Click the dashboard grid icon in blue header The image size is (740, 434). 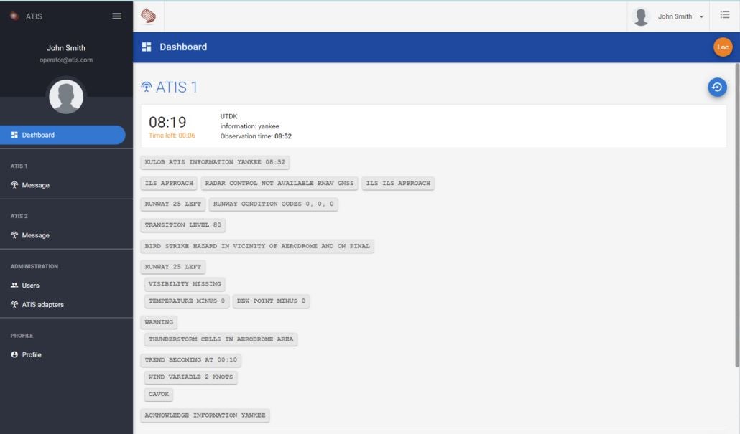click(147, 47)
